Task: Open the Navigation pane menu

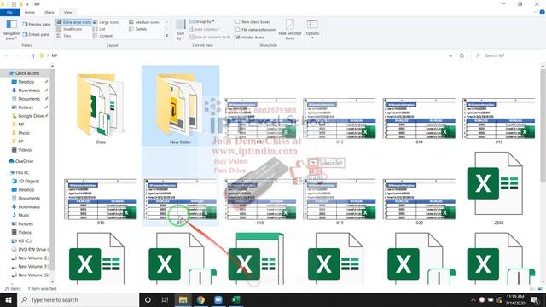Action: (11, 30)
